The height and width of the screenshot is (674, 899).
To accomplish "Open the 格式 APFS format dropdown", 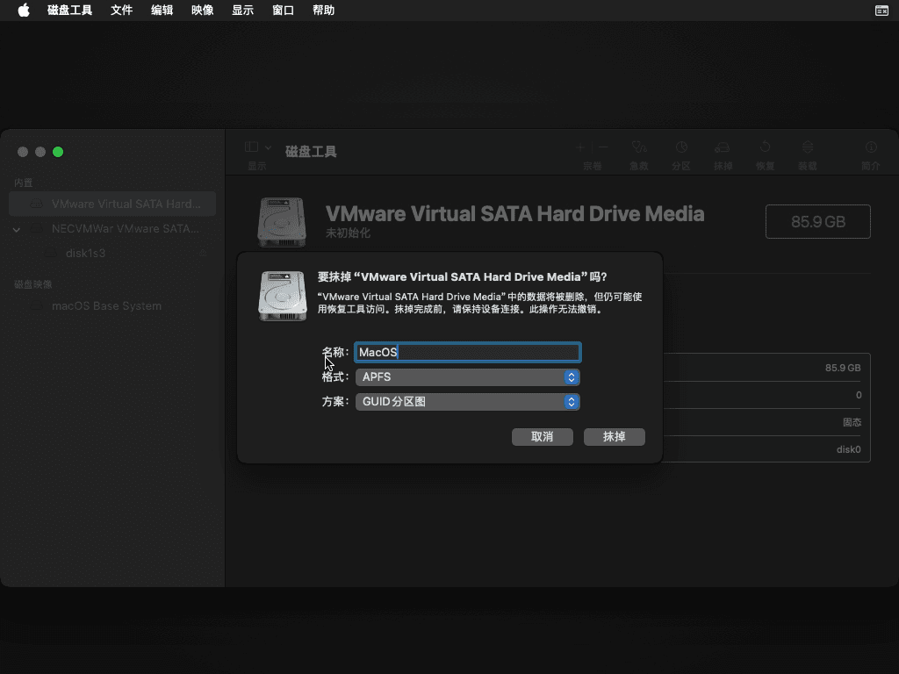I will [466, 377].
